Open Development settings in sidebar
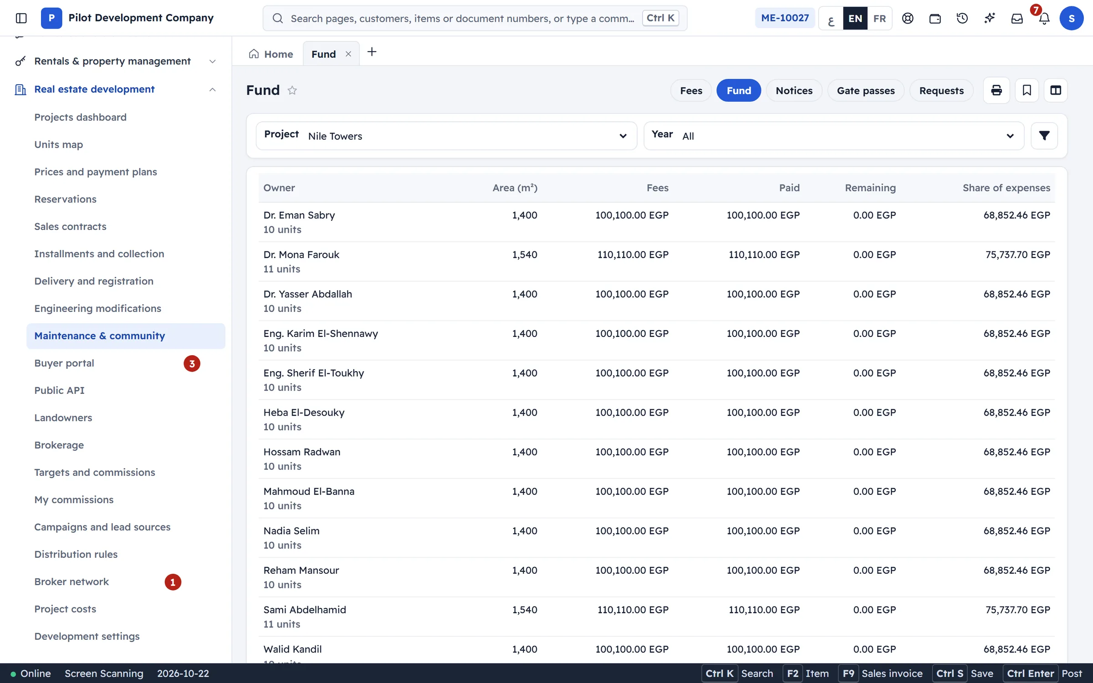 coord(126,637)
